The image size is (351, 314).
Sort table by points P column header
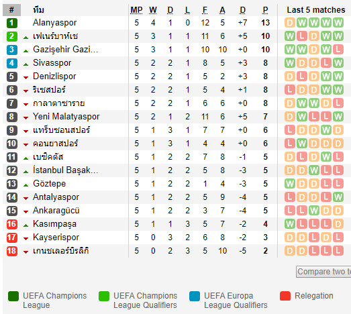click(266, 10)
